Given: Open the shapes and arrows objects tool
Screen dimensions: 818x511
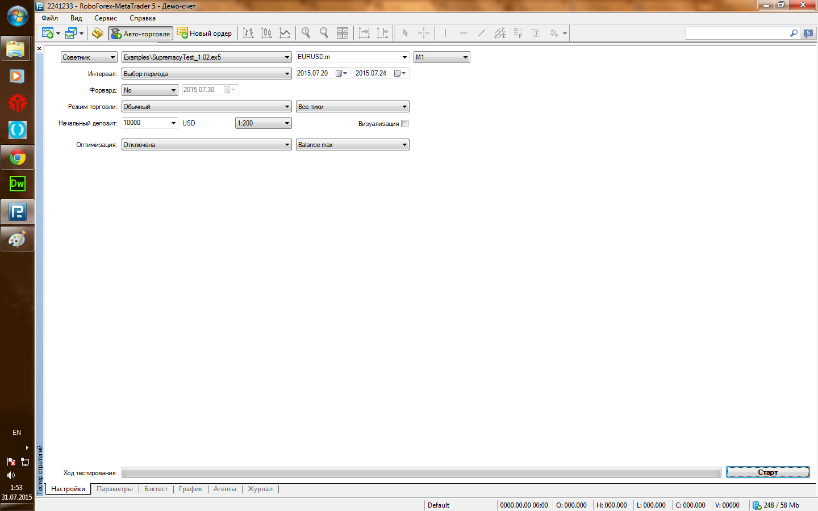Looking at the screenshot, I should point(555,33).
